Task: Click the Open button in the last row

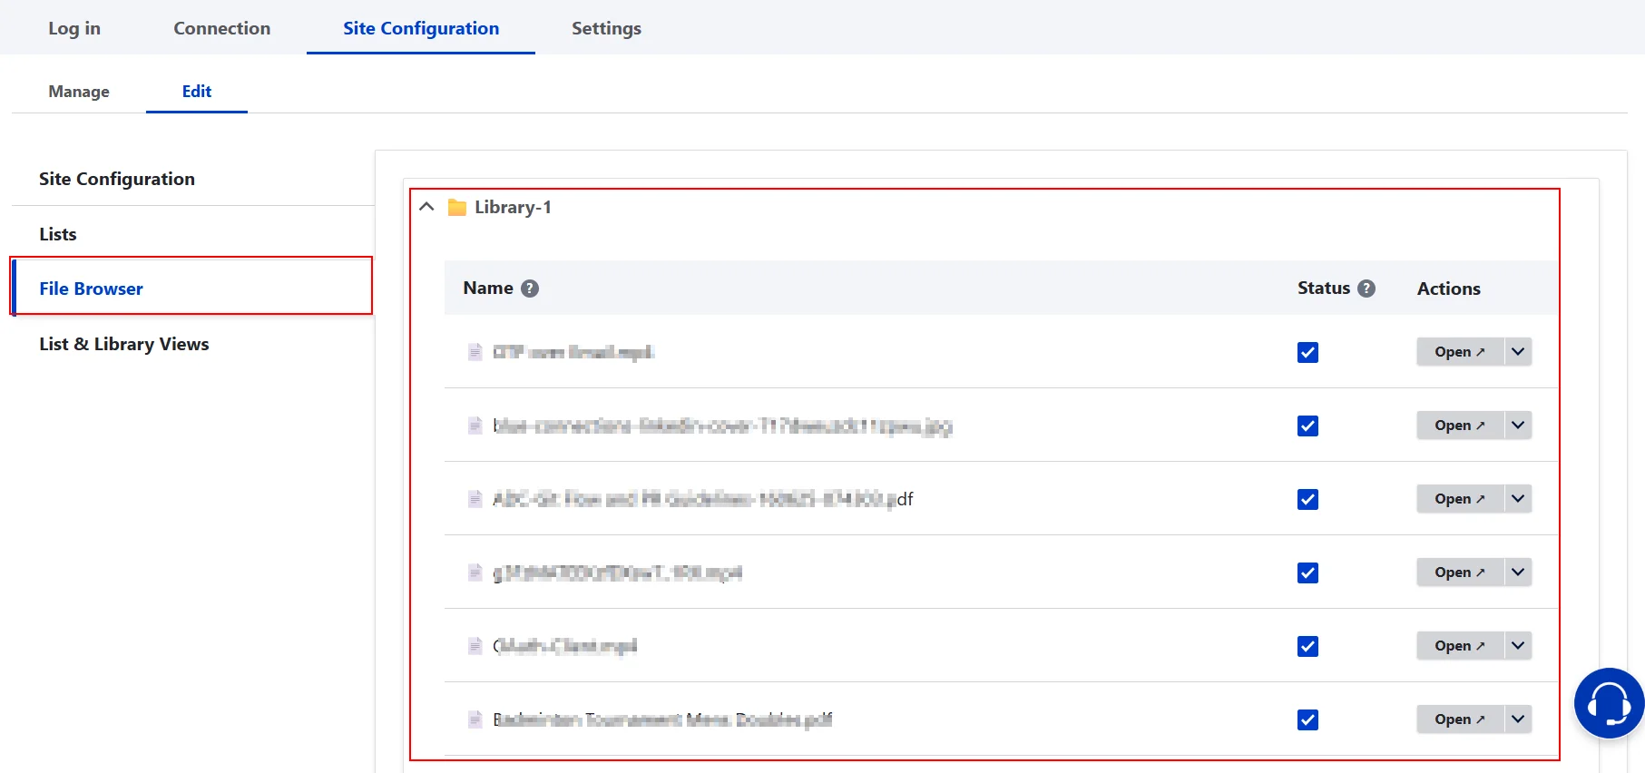Action: [1460, 719]
